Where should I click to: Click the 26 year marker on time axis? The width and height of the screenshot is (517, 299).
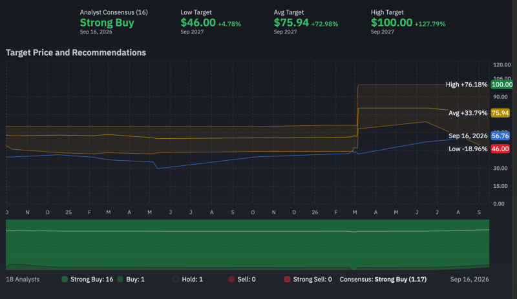click(315, 212)
